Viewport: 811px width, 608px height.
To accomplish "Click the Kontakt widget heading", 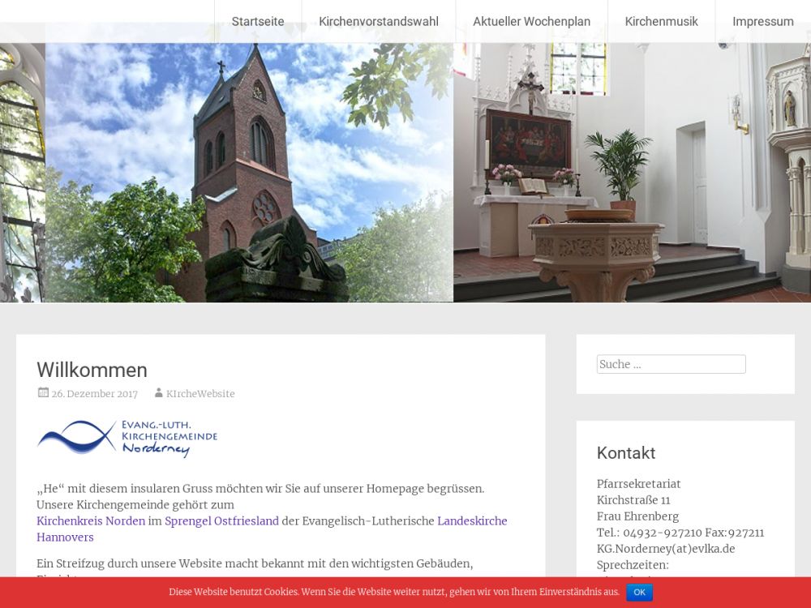I will click(x=625, y=453).
